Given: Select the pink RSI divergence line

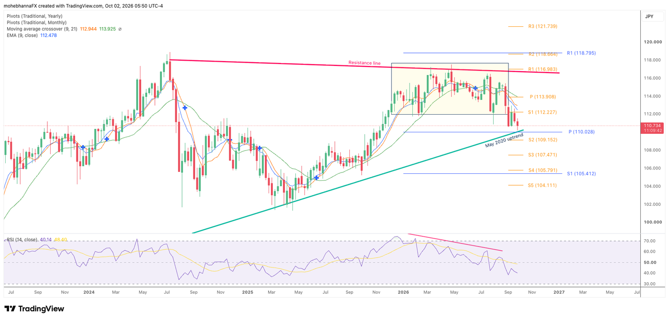Looking at the screenshot, I should pyautogui.click(x=454, y=242).
